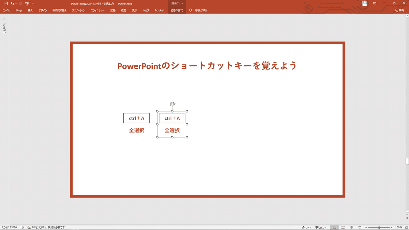Screen dimensions: 409x230
Task: Click the zoom slider handle
Action: coord(379,227)
